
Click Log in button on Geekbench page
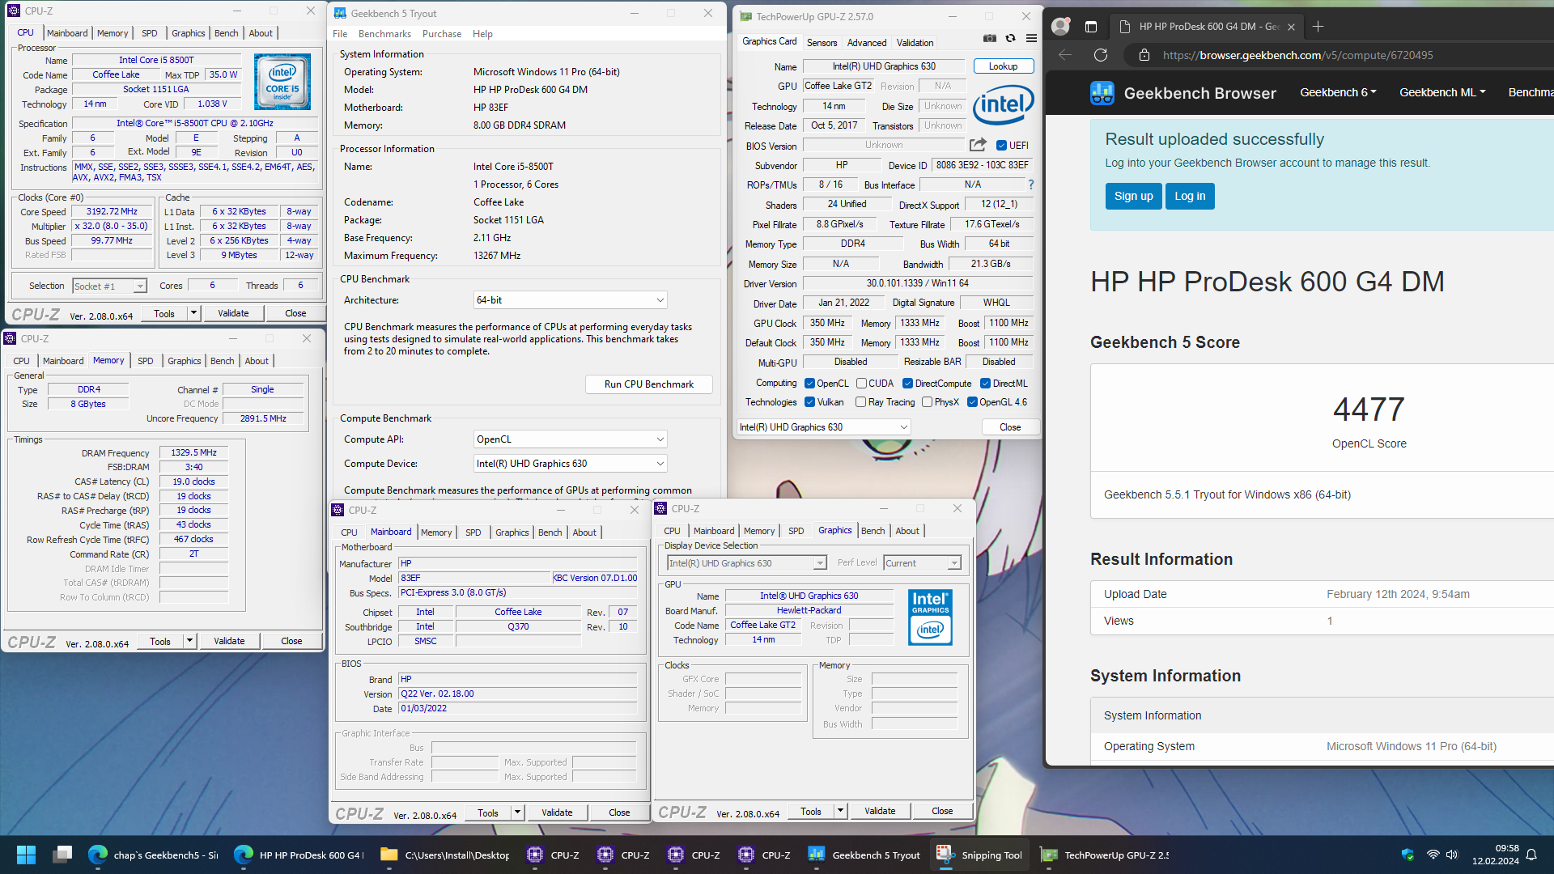pyautogui.click(x=1190, y=196)
